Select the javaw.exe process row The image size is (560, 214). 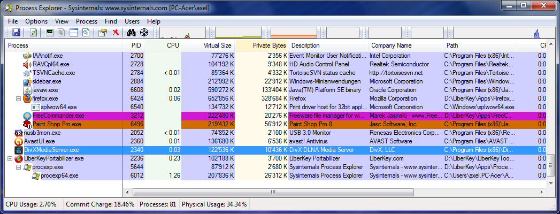point(275,90)
